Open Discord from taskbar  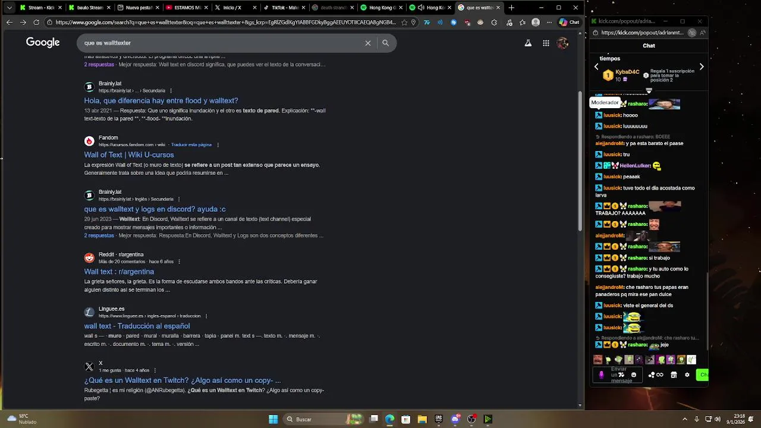click(455, 419)
